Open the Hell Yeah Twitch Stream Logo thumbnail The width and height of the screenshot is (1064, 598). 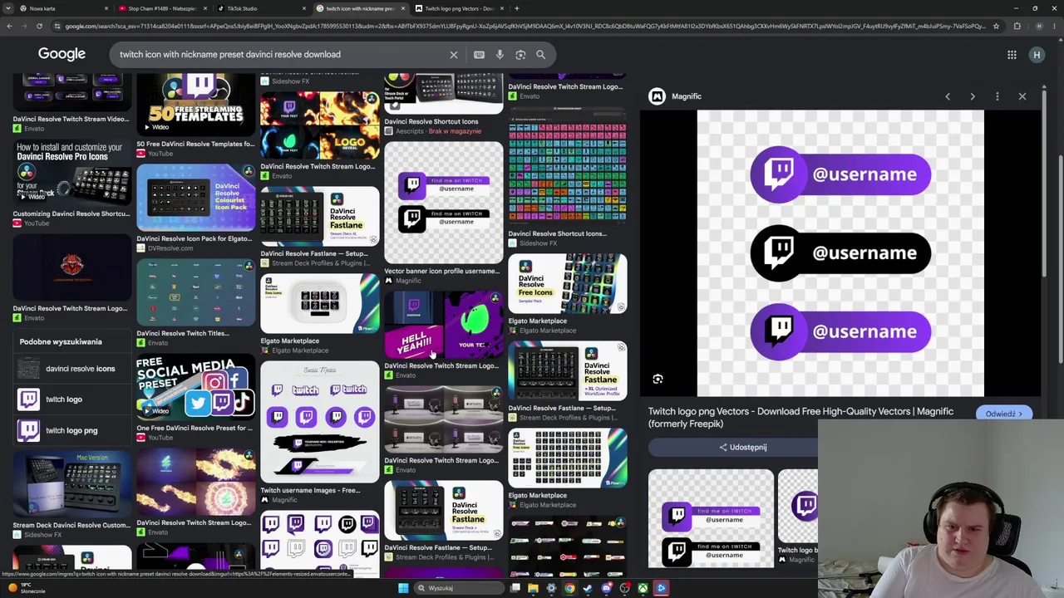443,324
